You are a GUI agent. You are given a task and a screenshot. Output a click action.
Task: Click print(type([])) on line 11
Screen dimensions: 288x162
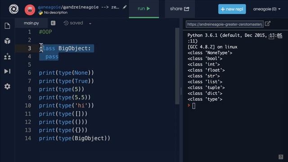(x=63, y=114)
